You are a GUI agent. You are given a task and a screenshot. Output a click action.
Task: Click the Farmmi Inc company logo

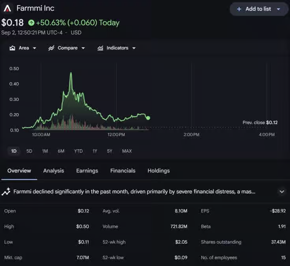7,9
